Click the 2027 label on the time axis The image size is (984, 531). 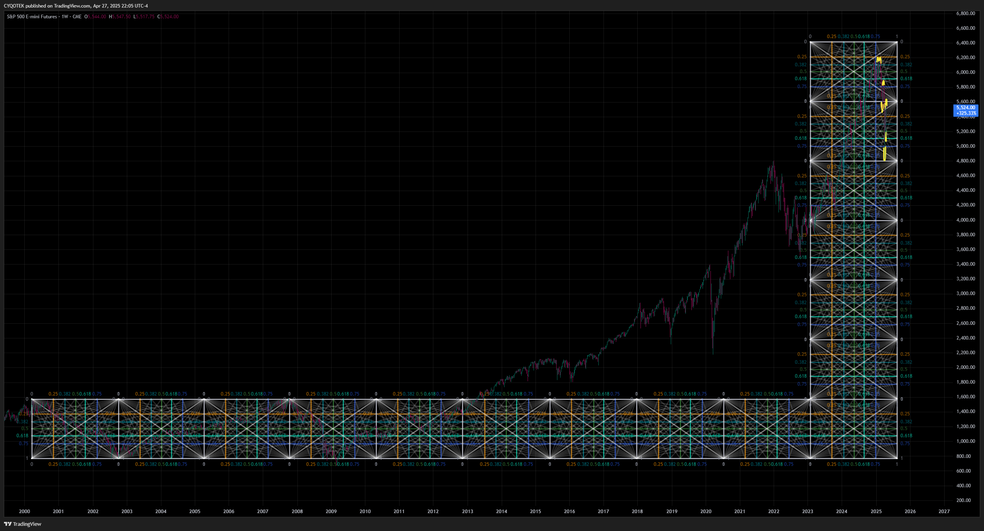944,512
